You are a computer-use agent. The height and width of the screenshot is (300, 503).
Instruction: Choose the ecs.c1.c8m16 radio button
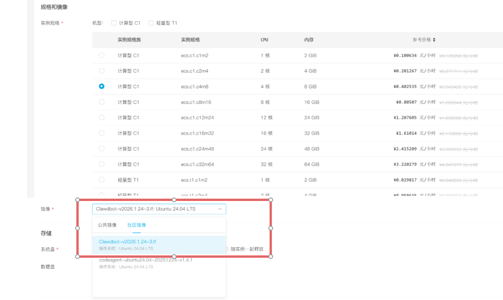[x=102, y=102]
